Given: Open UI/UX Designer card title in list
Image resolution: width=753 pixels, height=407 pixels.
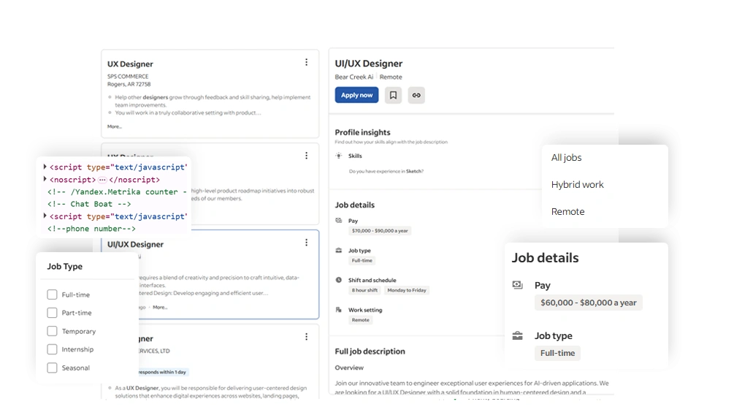Looking at the screenshot, I should [135, 244].
